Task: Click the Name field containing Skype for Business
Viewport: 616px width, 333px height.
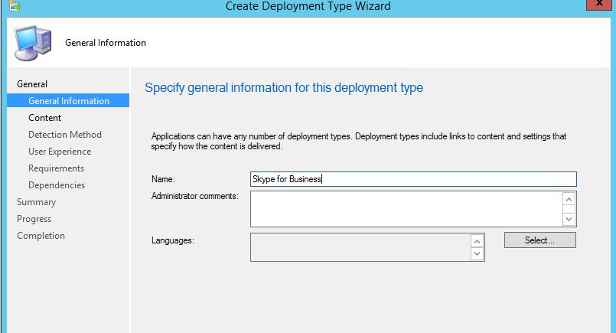Action: pyautogui.click(x=412, y=179)
